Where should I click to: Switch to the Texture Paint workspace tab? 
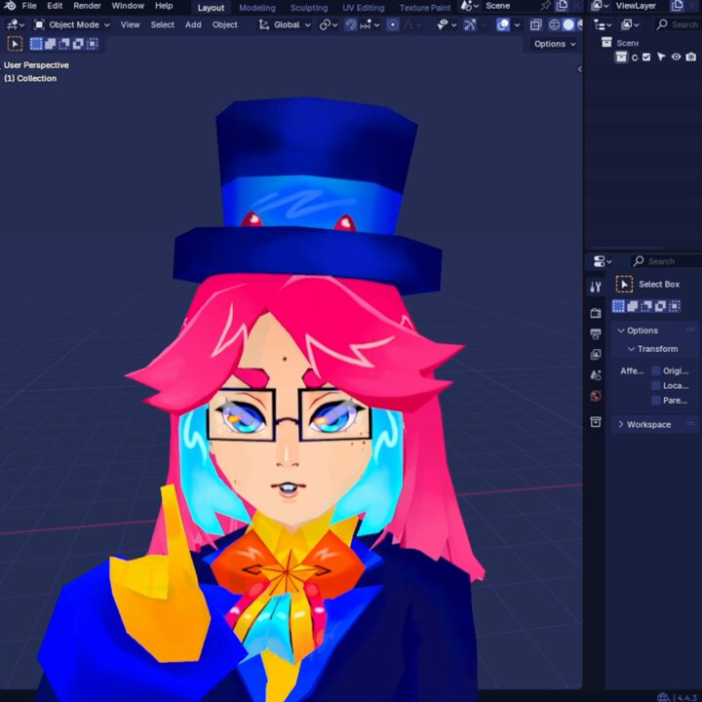pyautogui.click(x=425, y=8)
